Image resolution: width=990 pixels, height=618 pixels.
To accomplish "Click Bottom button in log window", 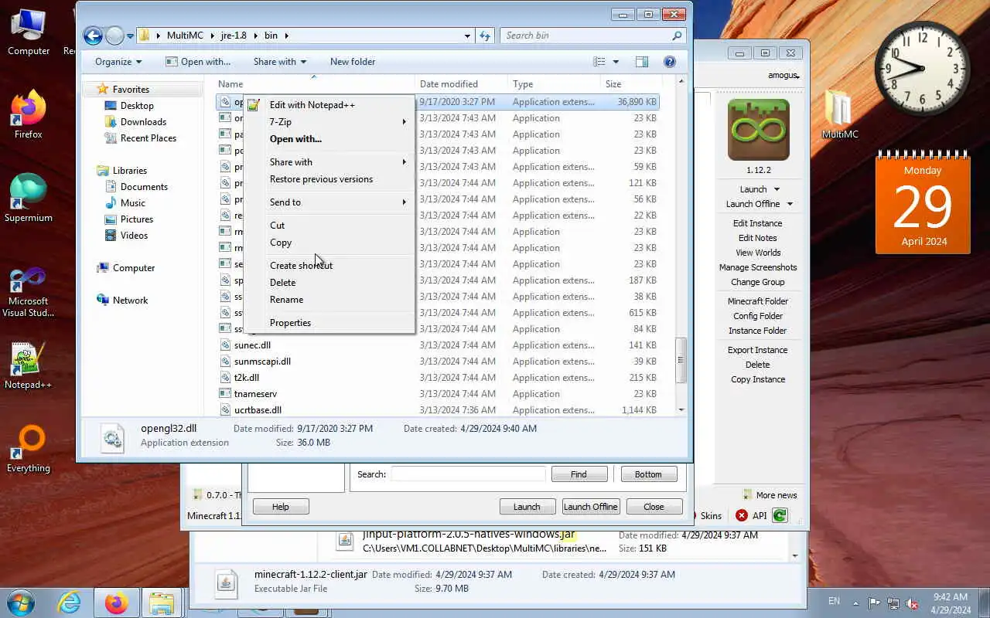I will click(648, 474).
